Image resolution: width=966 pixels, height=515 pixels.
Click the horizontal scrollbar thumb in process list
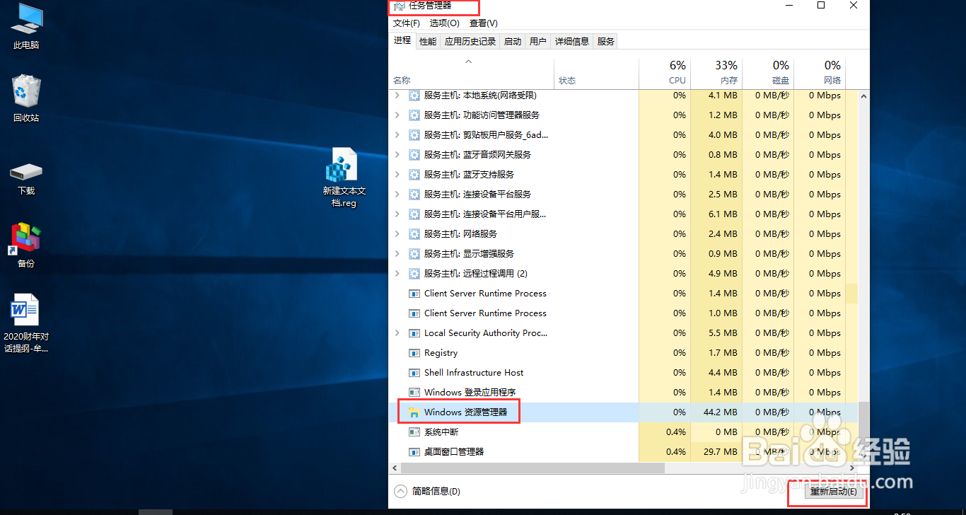pyautogui.click(x=533, y=468)
